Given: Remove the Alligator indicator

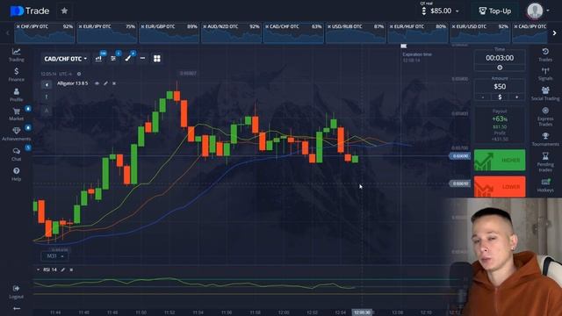Looking at the screenshot, I should (x=114, y=83).
